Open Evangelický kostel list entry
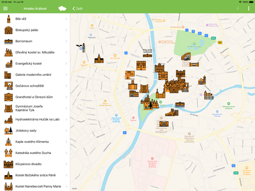Screen dimensions: 255x191 point(35,64)
